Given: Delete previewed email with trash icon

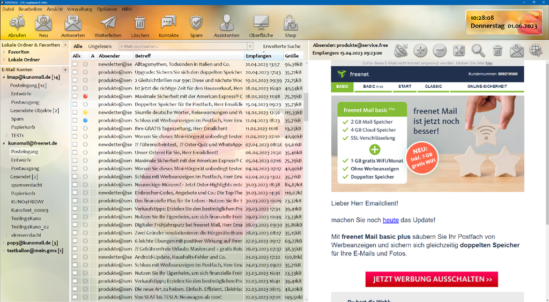Looking at the screenshot, I should coord(498,51).
